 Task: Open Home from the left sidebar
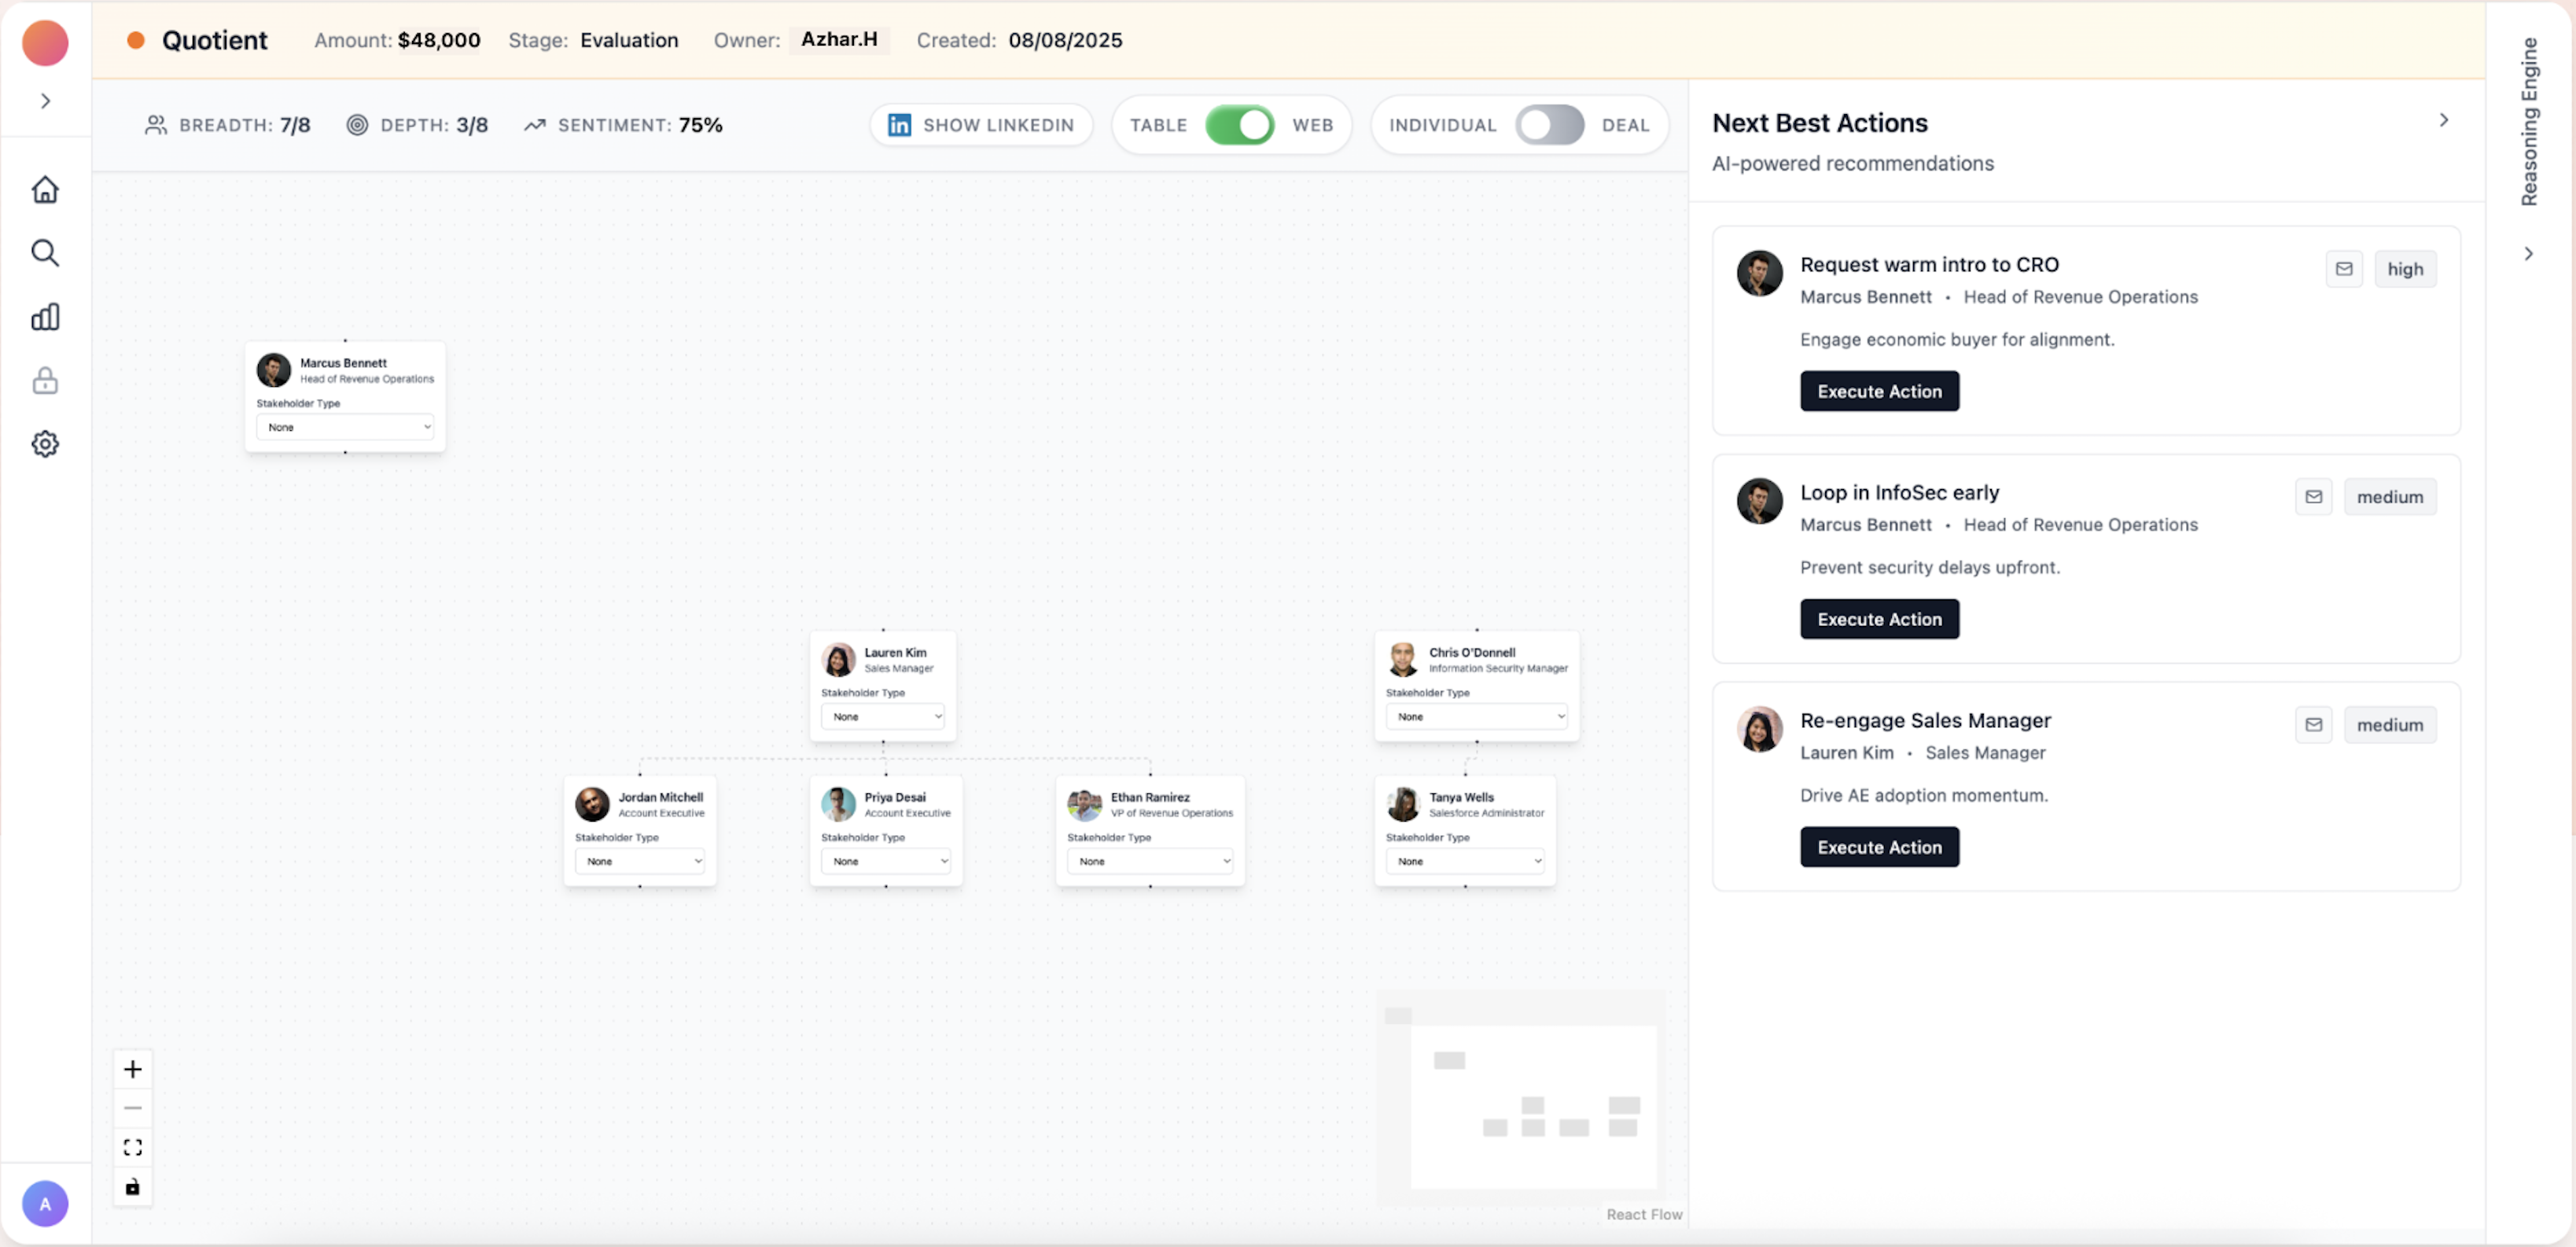(45, 190)
